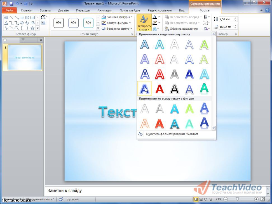Adjust the zoom slider handle
This screenshot has height=204, width=272.
(x=237, y=199)
